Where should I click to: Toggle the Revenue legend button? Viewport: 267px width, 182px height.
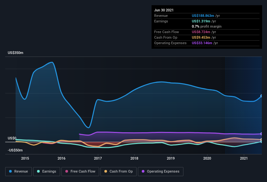(19, 172)
